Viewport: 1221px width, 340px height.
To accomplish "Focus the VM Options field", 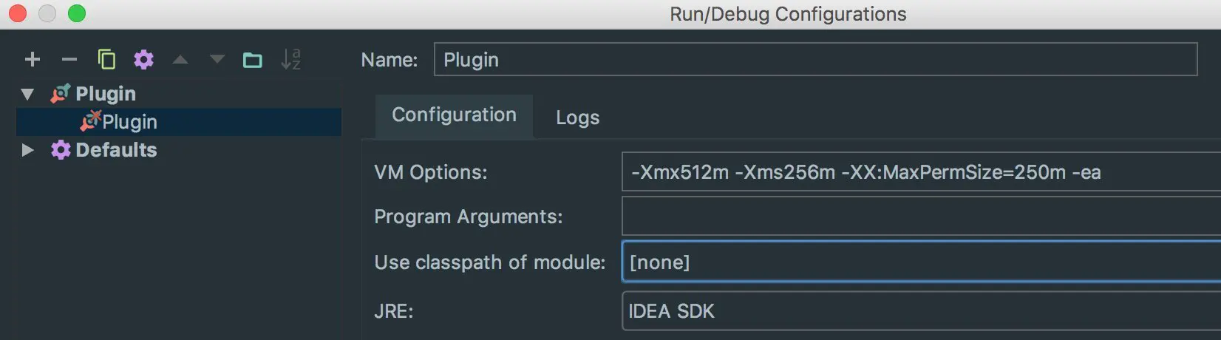I will click(x=916, y=172).
